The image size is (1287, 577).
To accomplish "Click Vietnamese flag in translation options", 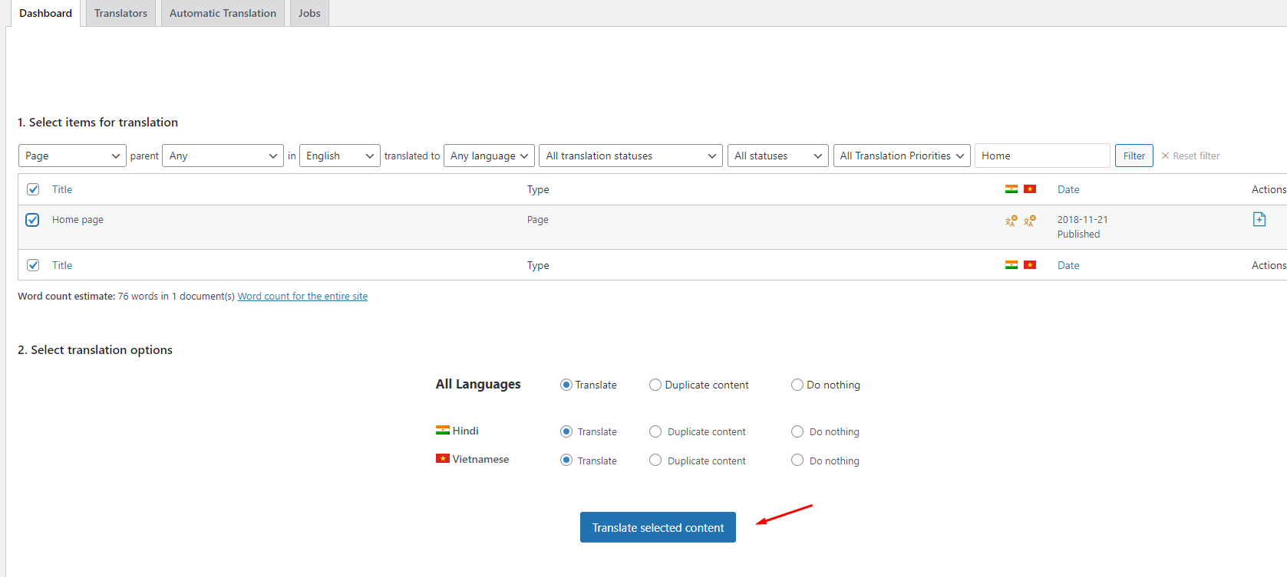I will pos(443,458).
